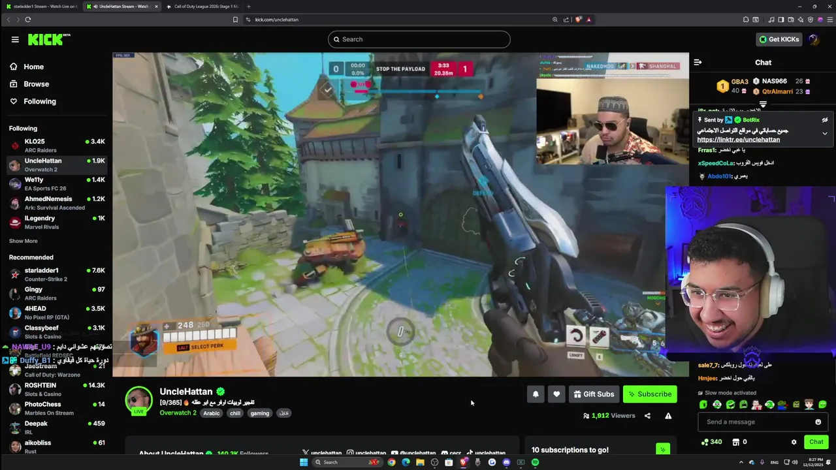Open aikobliss recommended channel
Image resolution: width=836 pixels, height=470 pixels.
[x=57, y=446]
